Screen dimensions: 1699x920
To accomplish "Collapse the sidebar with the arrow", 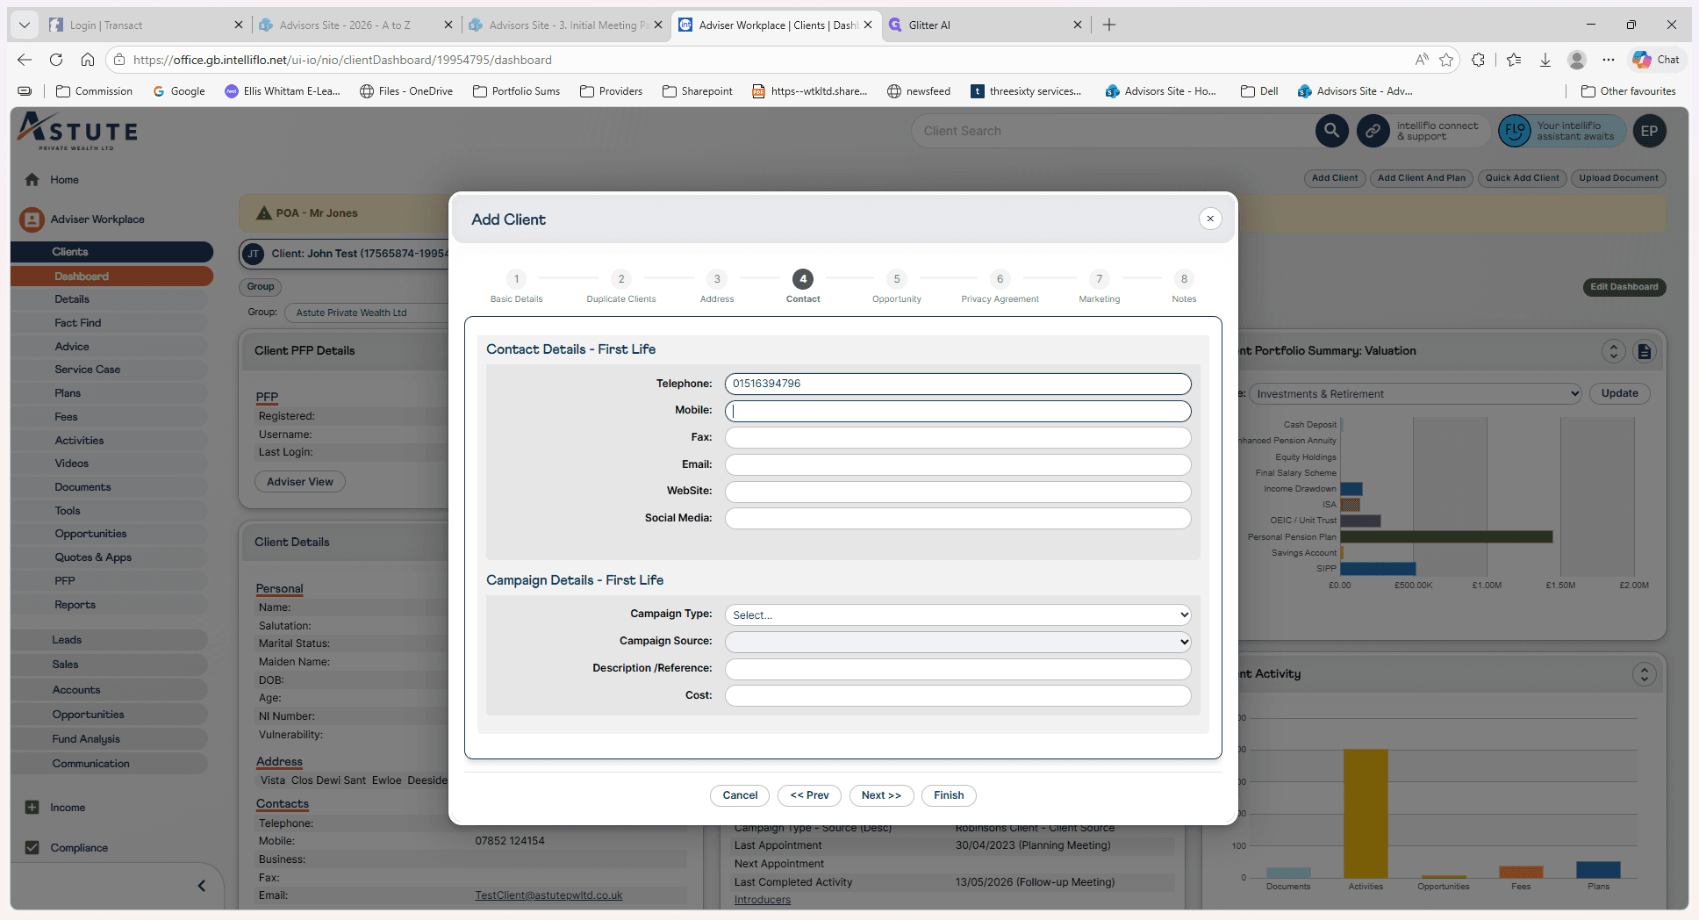I will pyautogui.click(x=202, y=886).
